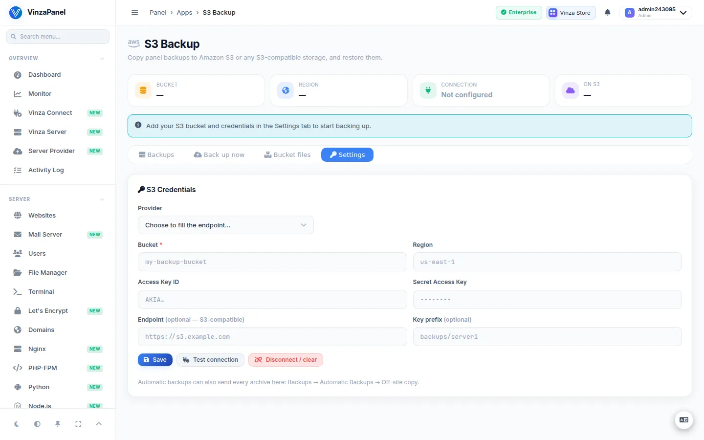Open the hamburger menu toggle
704x440 pixels.
point(135,13)
